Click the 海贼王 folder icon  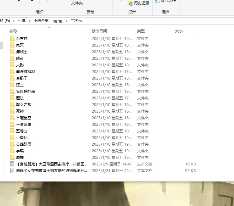point(12,52)
